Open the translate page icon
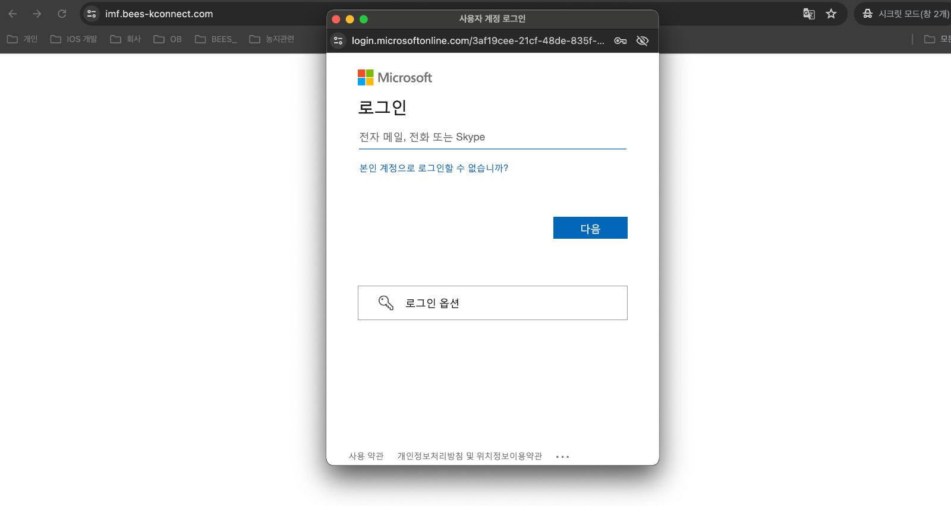Image resolution: width=951 pixels, height=506 pixels. [x=809, y=14]
